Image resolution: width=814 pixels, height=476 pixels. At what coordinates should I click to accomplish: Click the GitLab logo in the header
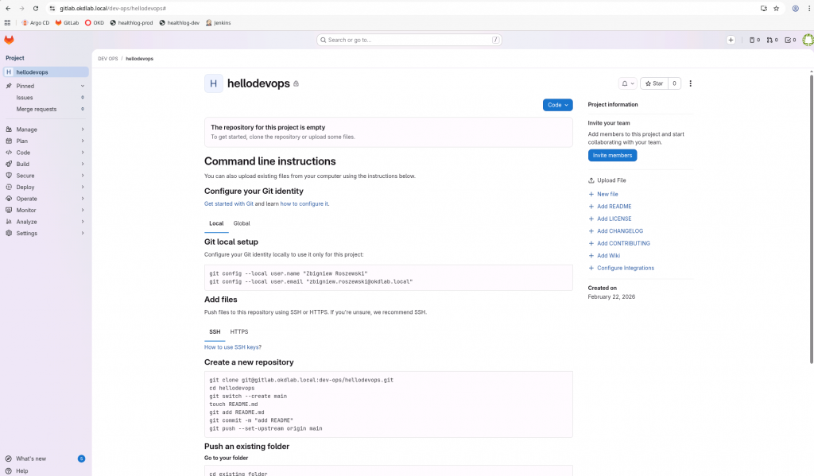[9, 40]
